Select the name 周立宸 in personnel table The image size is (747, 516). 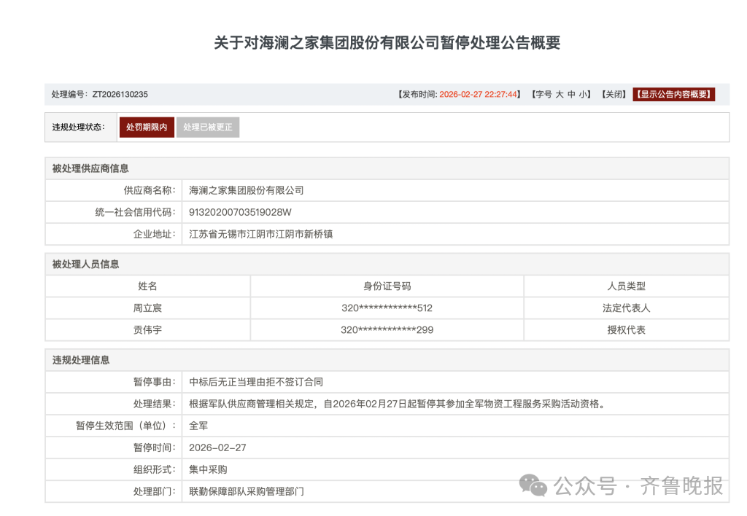click(147, 308)
